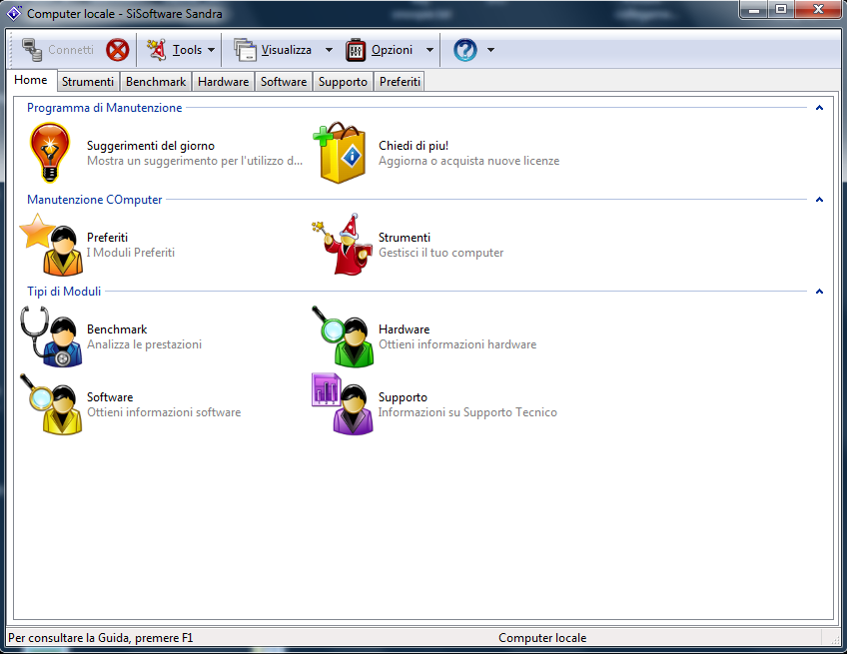Switch to the Software tab
Screen dimensions: 847x654
284,82
